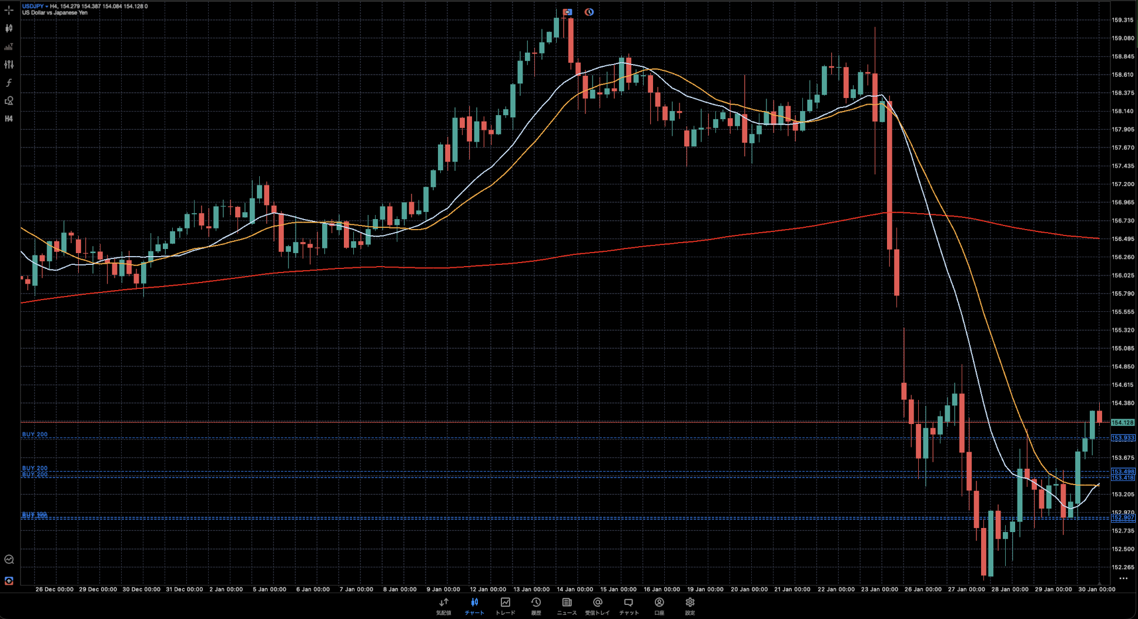Click the volume bars display icon
The height and width of the screenshot is (619, 1138).
tap(9, 46)
